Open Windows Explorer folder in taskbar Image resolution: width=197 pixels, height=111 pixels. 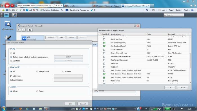(40, 109)
